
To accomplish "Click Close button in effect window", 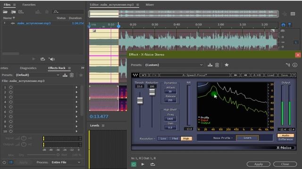I will tap(285, 164).
